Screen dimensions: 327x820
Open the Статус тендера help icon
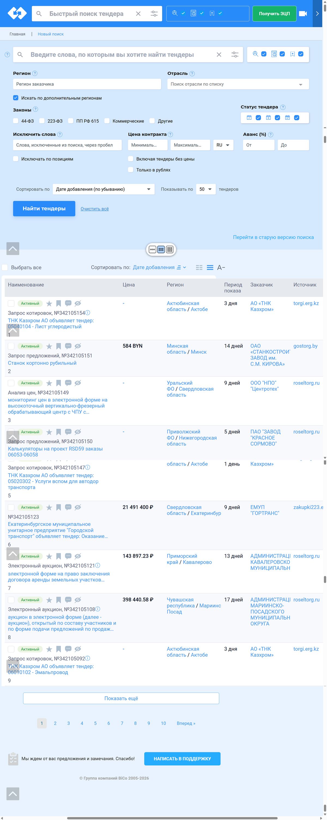[283, 107]
